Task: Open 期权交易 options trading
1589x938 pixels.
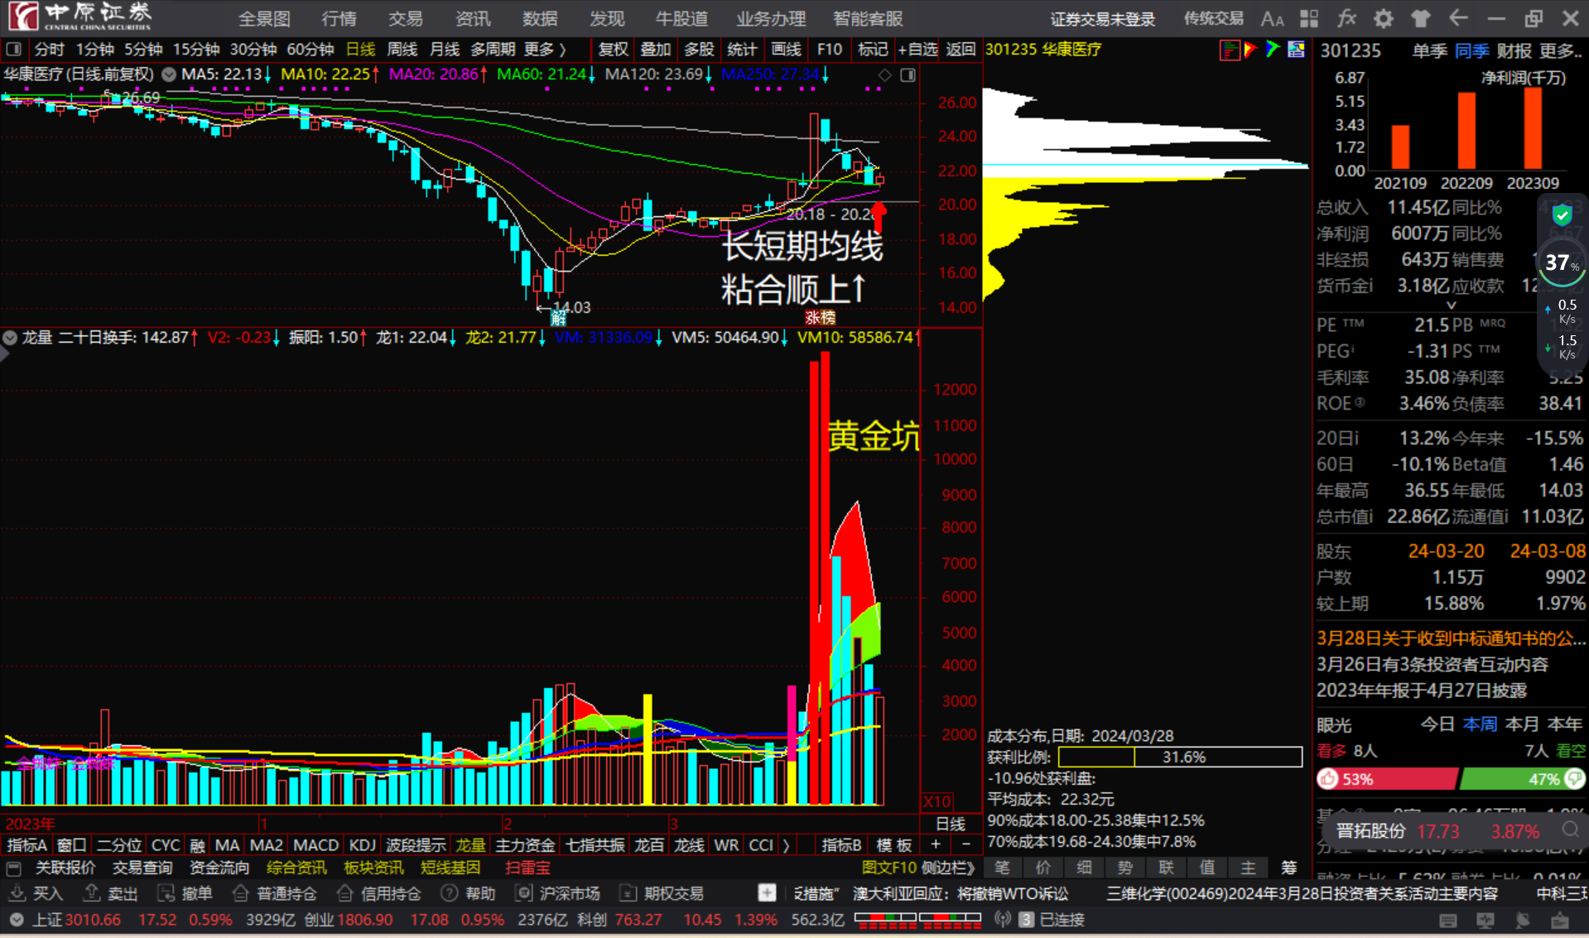Action: (x=662, y=894)
